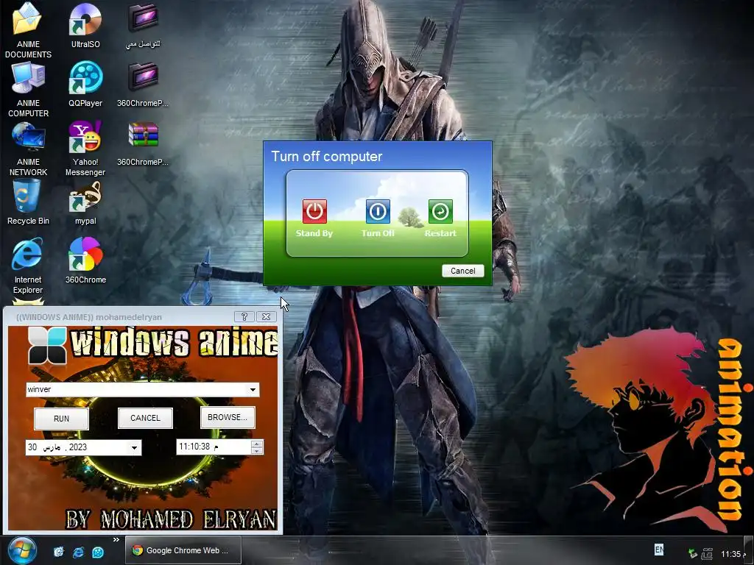Select the 360ChromeP folder icon
This screenshot has height=565, width=754.
pos(143,77)
